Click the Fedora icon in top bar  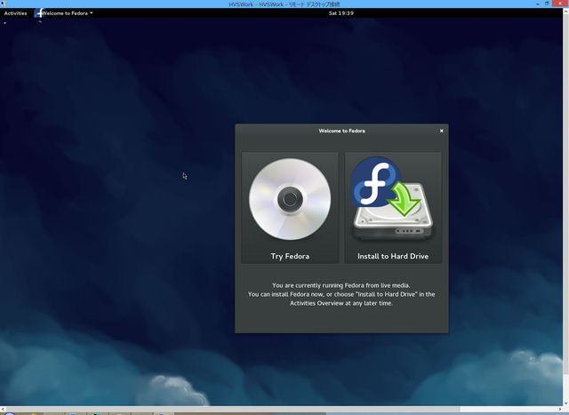tap(37, 13)
